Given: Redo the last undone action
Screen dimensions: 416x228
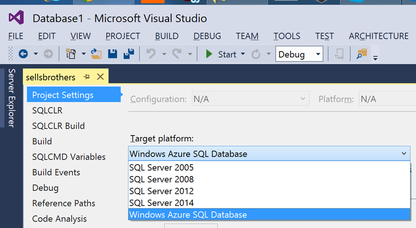Looking at the screenshot, I should 177,54.
